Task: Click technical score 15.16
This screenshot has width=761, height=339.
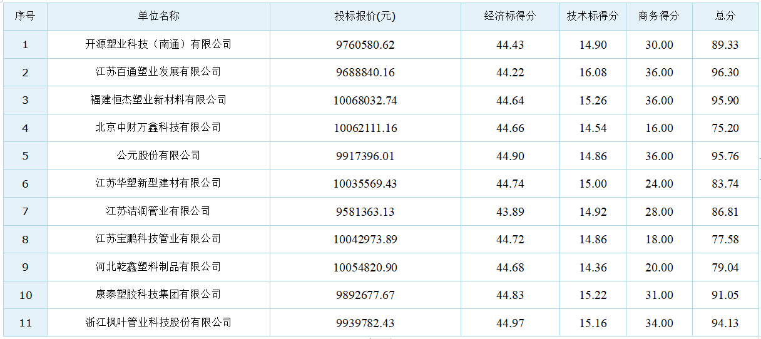Action: pyautogui.click(x=593, y=323)
